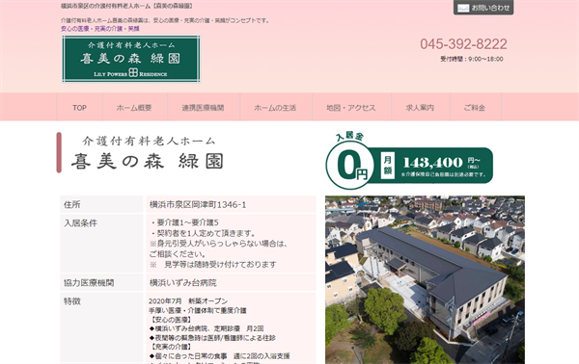Select 手厚い医療・介護体制で重度介護 line
The width and height of the screenshot is (579, 364).
(198, 310)
